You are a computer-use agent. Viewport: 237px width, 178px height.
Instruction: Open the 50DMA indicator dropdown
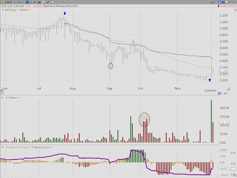click(x=29, y=10)
